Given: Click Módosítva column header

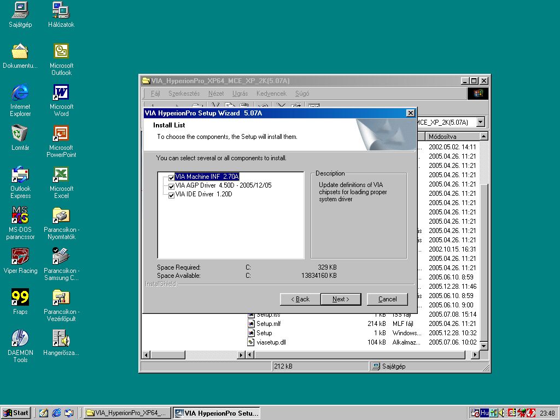Looking at the screenshot, I should (x=452, y=136).
